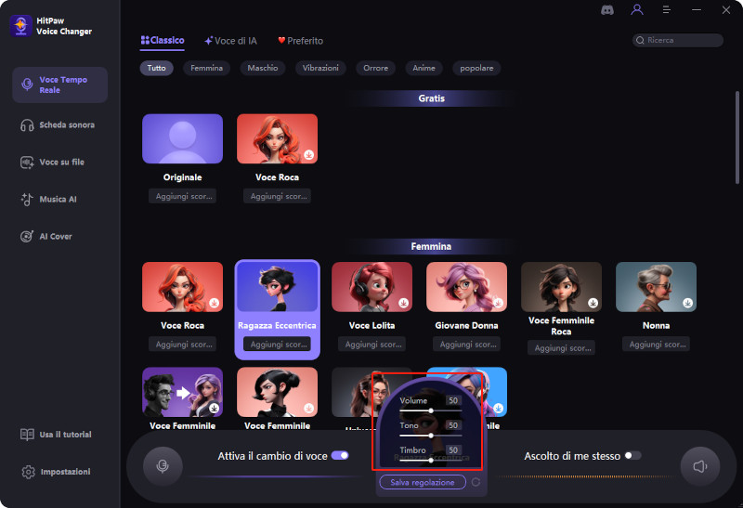Screen dimensions: 743x508
Task: Open the hamburger menu icon
Action: [x=666, y=9]
